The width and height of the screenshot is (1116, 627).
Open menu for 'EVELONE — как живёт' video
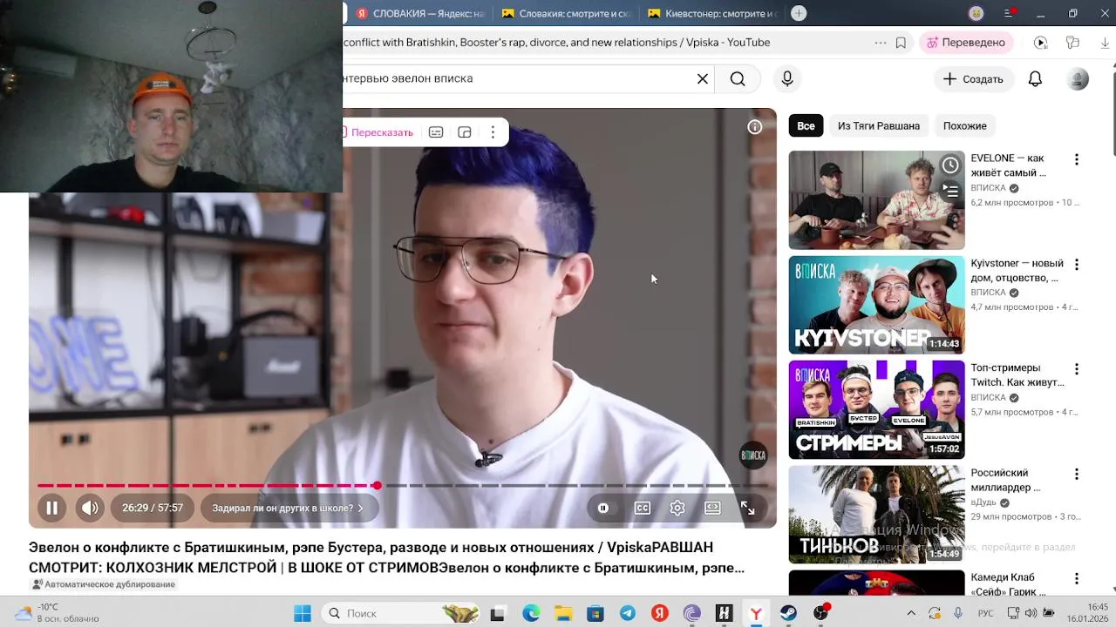tap(1077, 159)
